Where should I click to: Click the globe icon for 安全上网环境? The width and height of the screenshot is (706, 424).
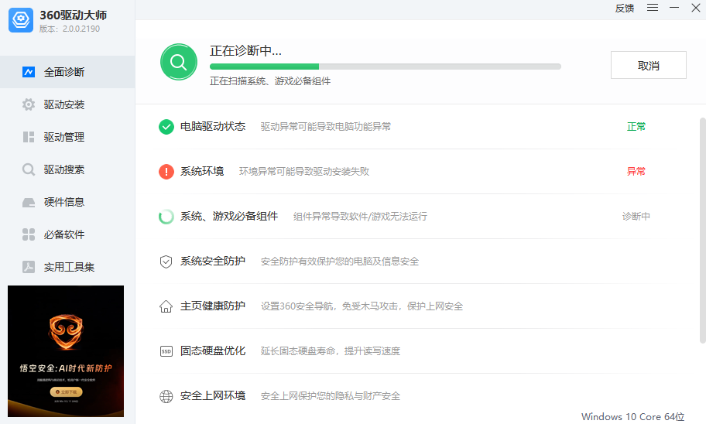pos(166,396)
